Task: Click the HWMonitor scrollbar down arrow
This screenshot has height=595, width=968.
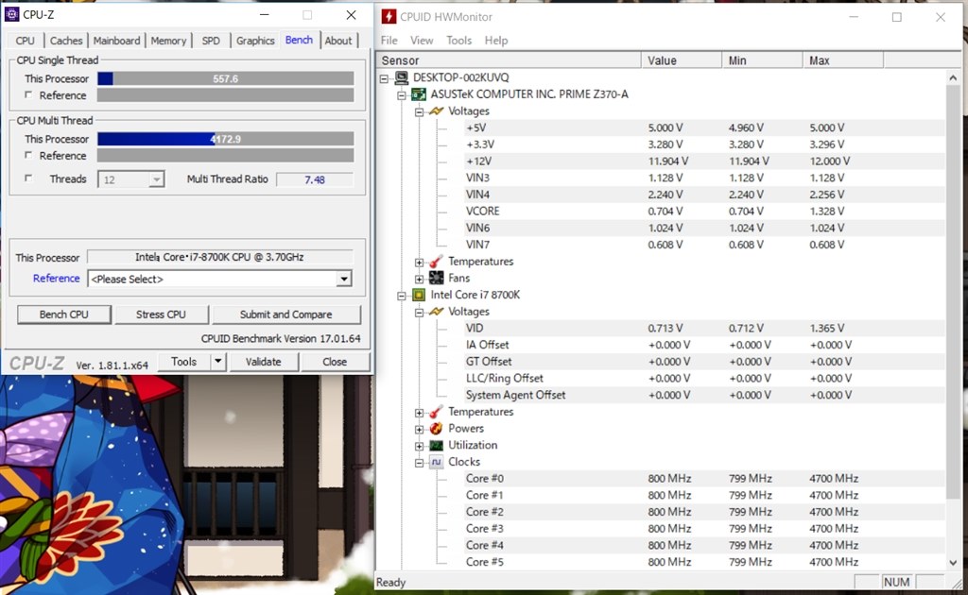Action: coord(953,562)
